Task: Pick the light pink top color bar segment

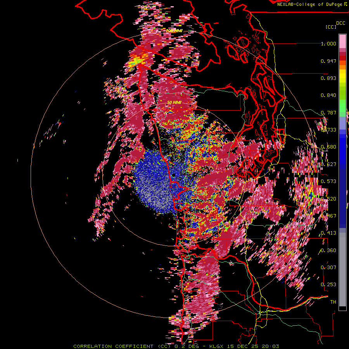Action: (342, 41)
